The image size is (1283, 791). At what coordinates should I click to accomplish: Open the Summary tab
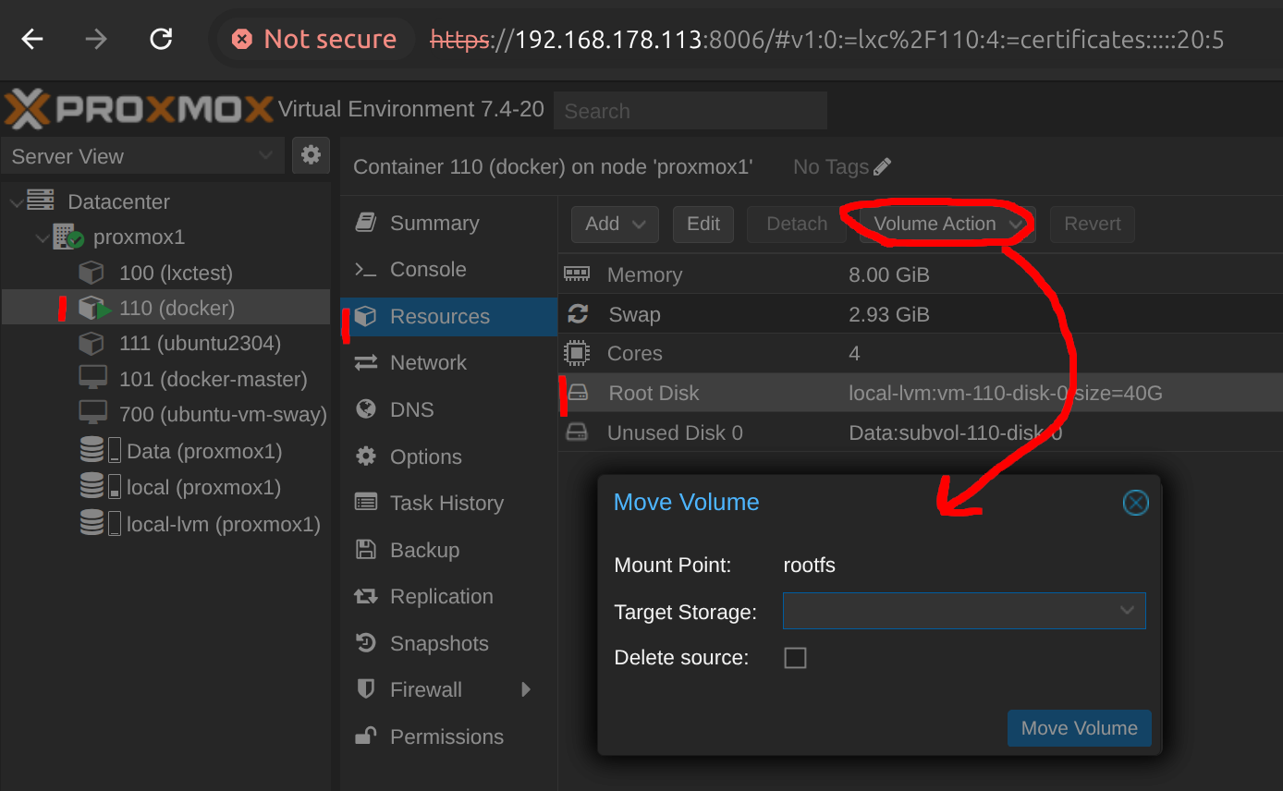tap(448, 223)
